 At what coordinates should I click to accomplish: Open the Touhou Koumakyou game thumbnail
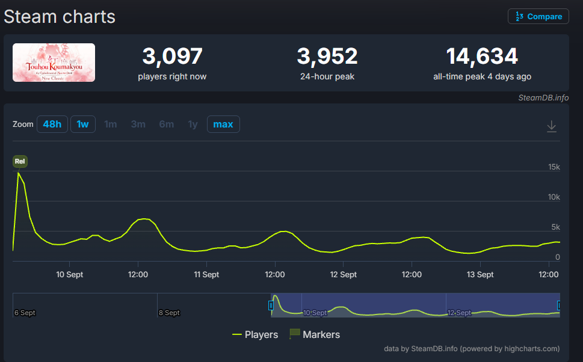point(54,63)
